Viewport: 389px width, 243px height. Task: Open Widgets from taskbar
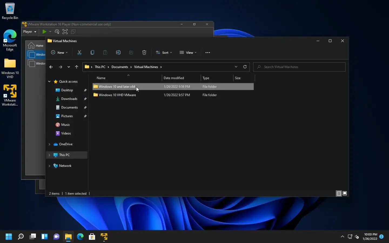click(x=45, y=237)
